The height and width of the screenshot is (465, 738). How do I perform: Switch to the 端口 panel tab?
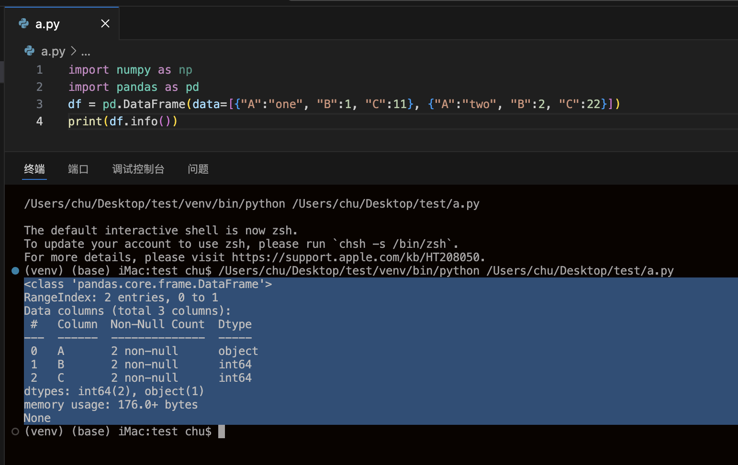pyautogui.click(x=78, y=169)
